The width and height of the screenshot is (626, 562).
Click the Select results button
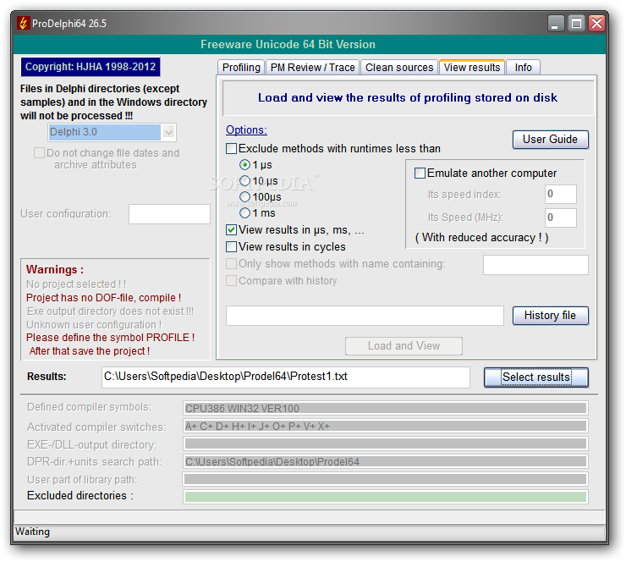tap(535, 377)
